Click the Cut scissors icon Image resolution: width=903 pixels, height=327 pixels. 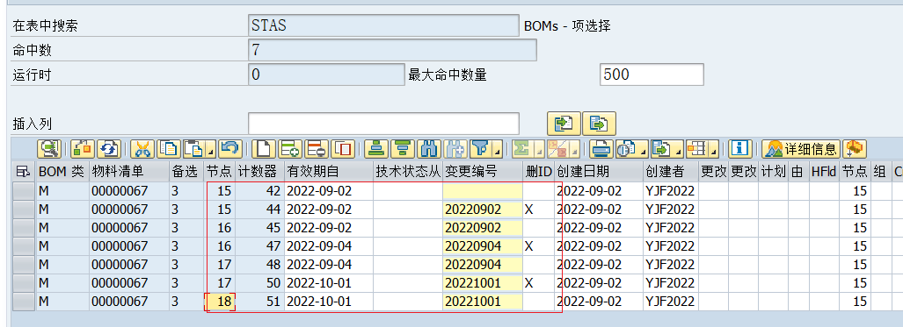pyautogui.click(x=142, y=149)
